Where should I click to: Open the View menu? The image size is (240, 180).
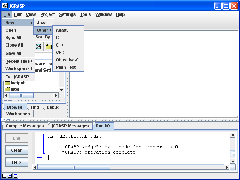point(31,14)
